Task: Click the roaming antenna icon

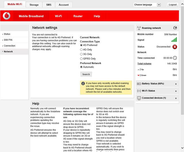Action: click(x=139, y=28)
